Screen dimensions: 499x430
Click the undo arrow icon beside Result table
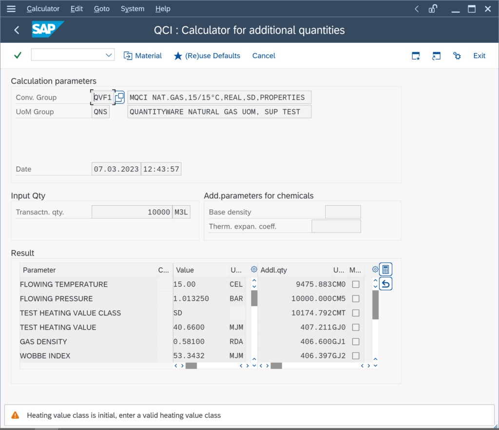[x=385, y=284]
